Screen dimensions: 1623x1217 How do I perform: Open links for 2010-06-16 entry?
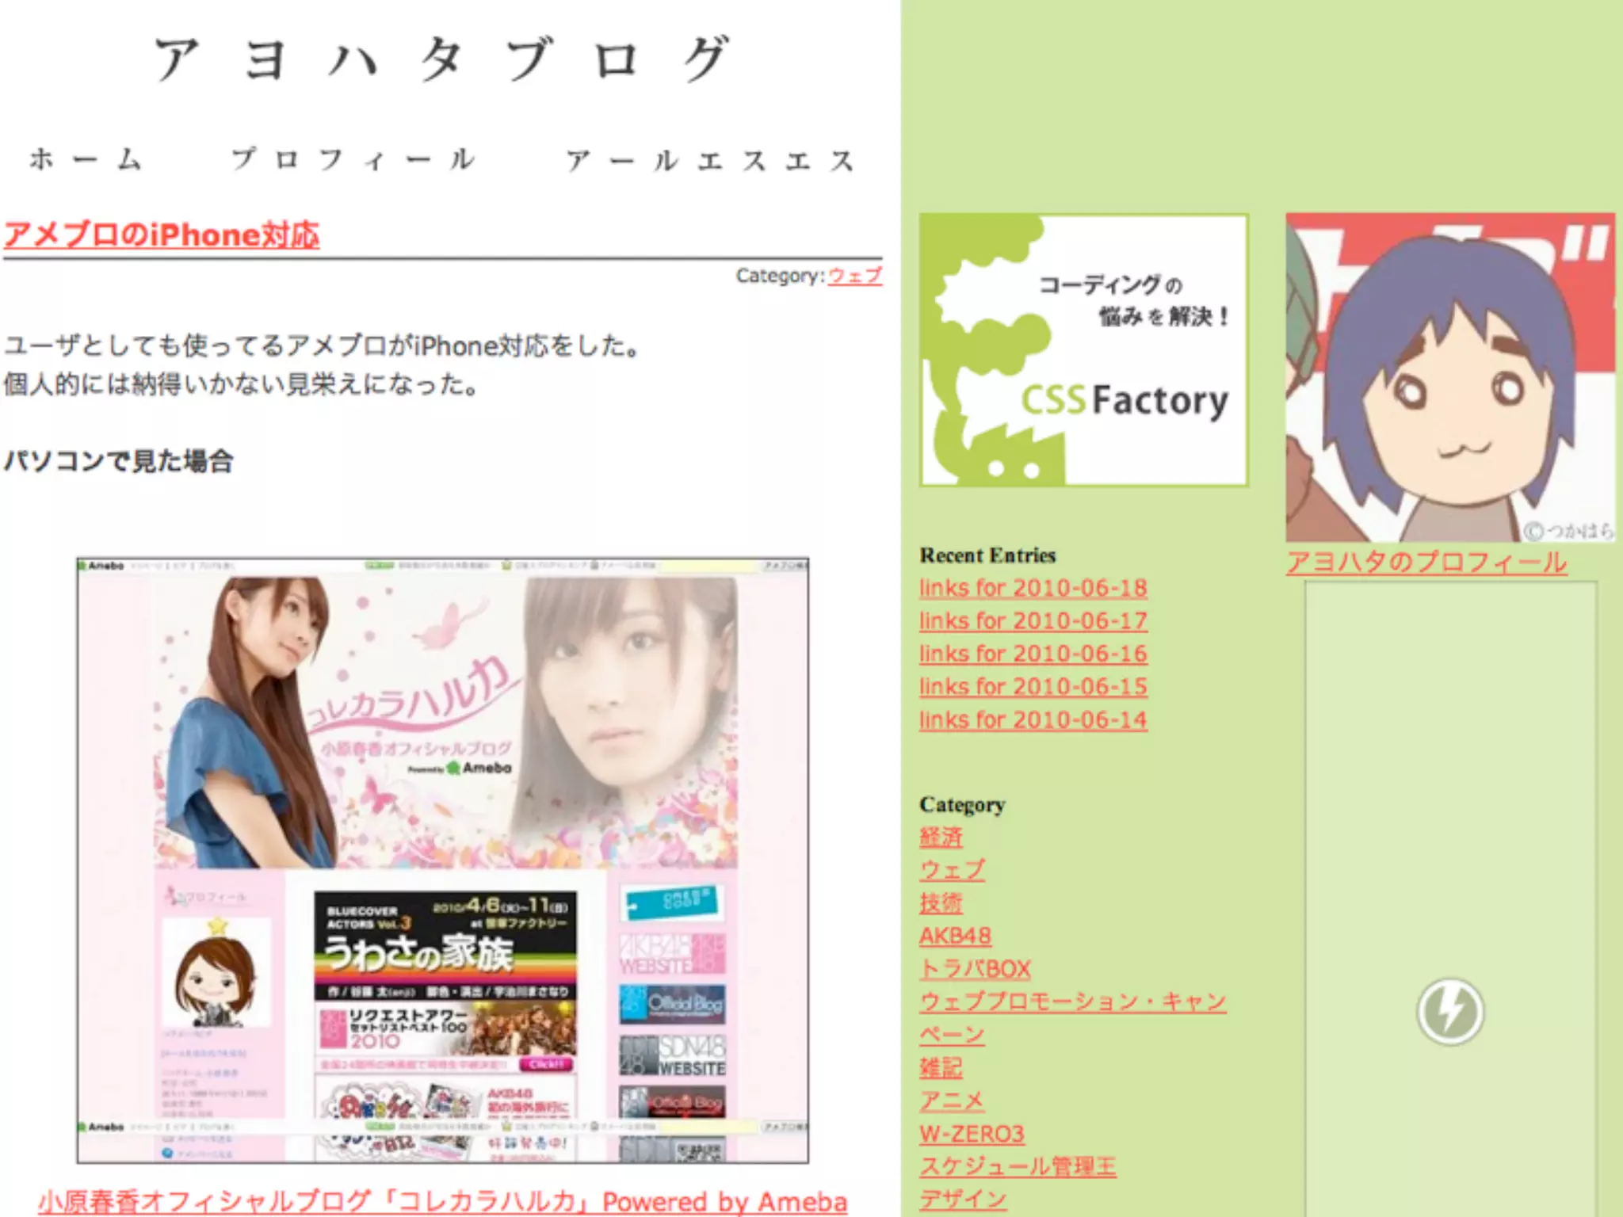1033,654
